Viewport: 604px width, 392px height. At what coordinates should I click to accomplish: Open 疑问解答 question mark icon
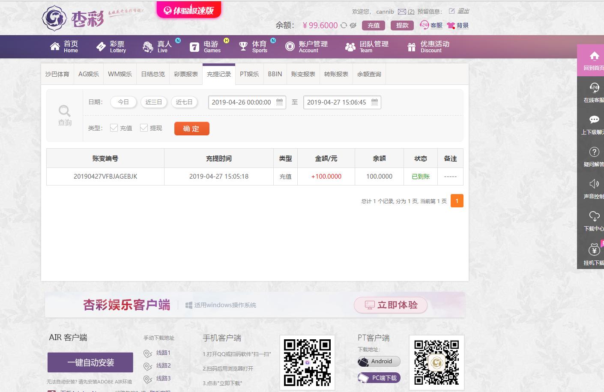click(594, 152)
